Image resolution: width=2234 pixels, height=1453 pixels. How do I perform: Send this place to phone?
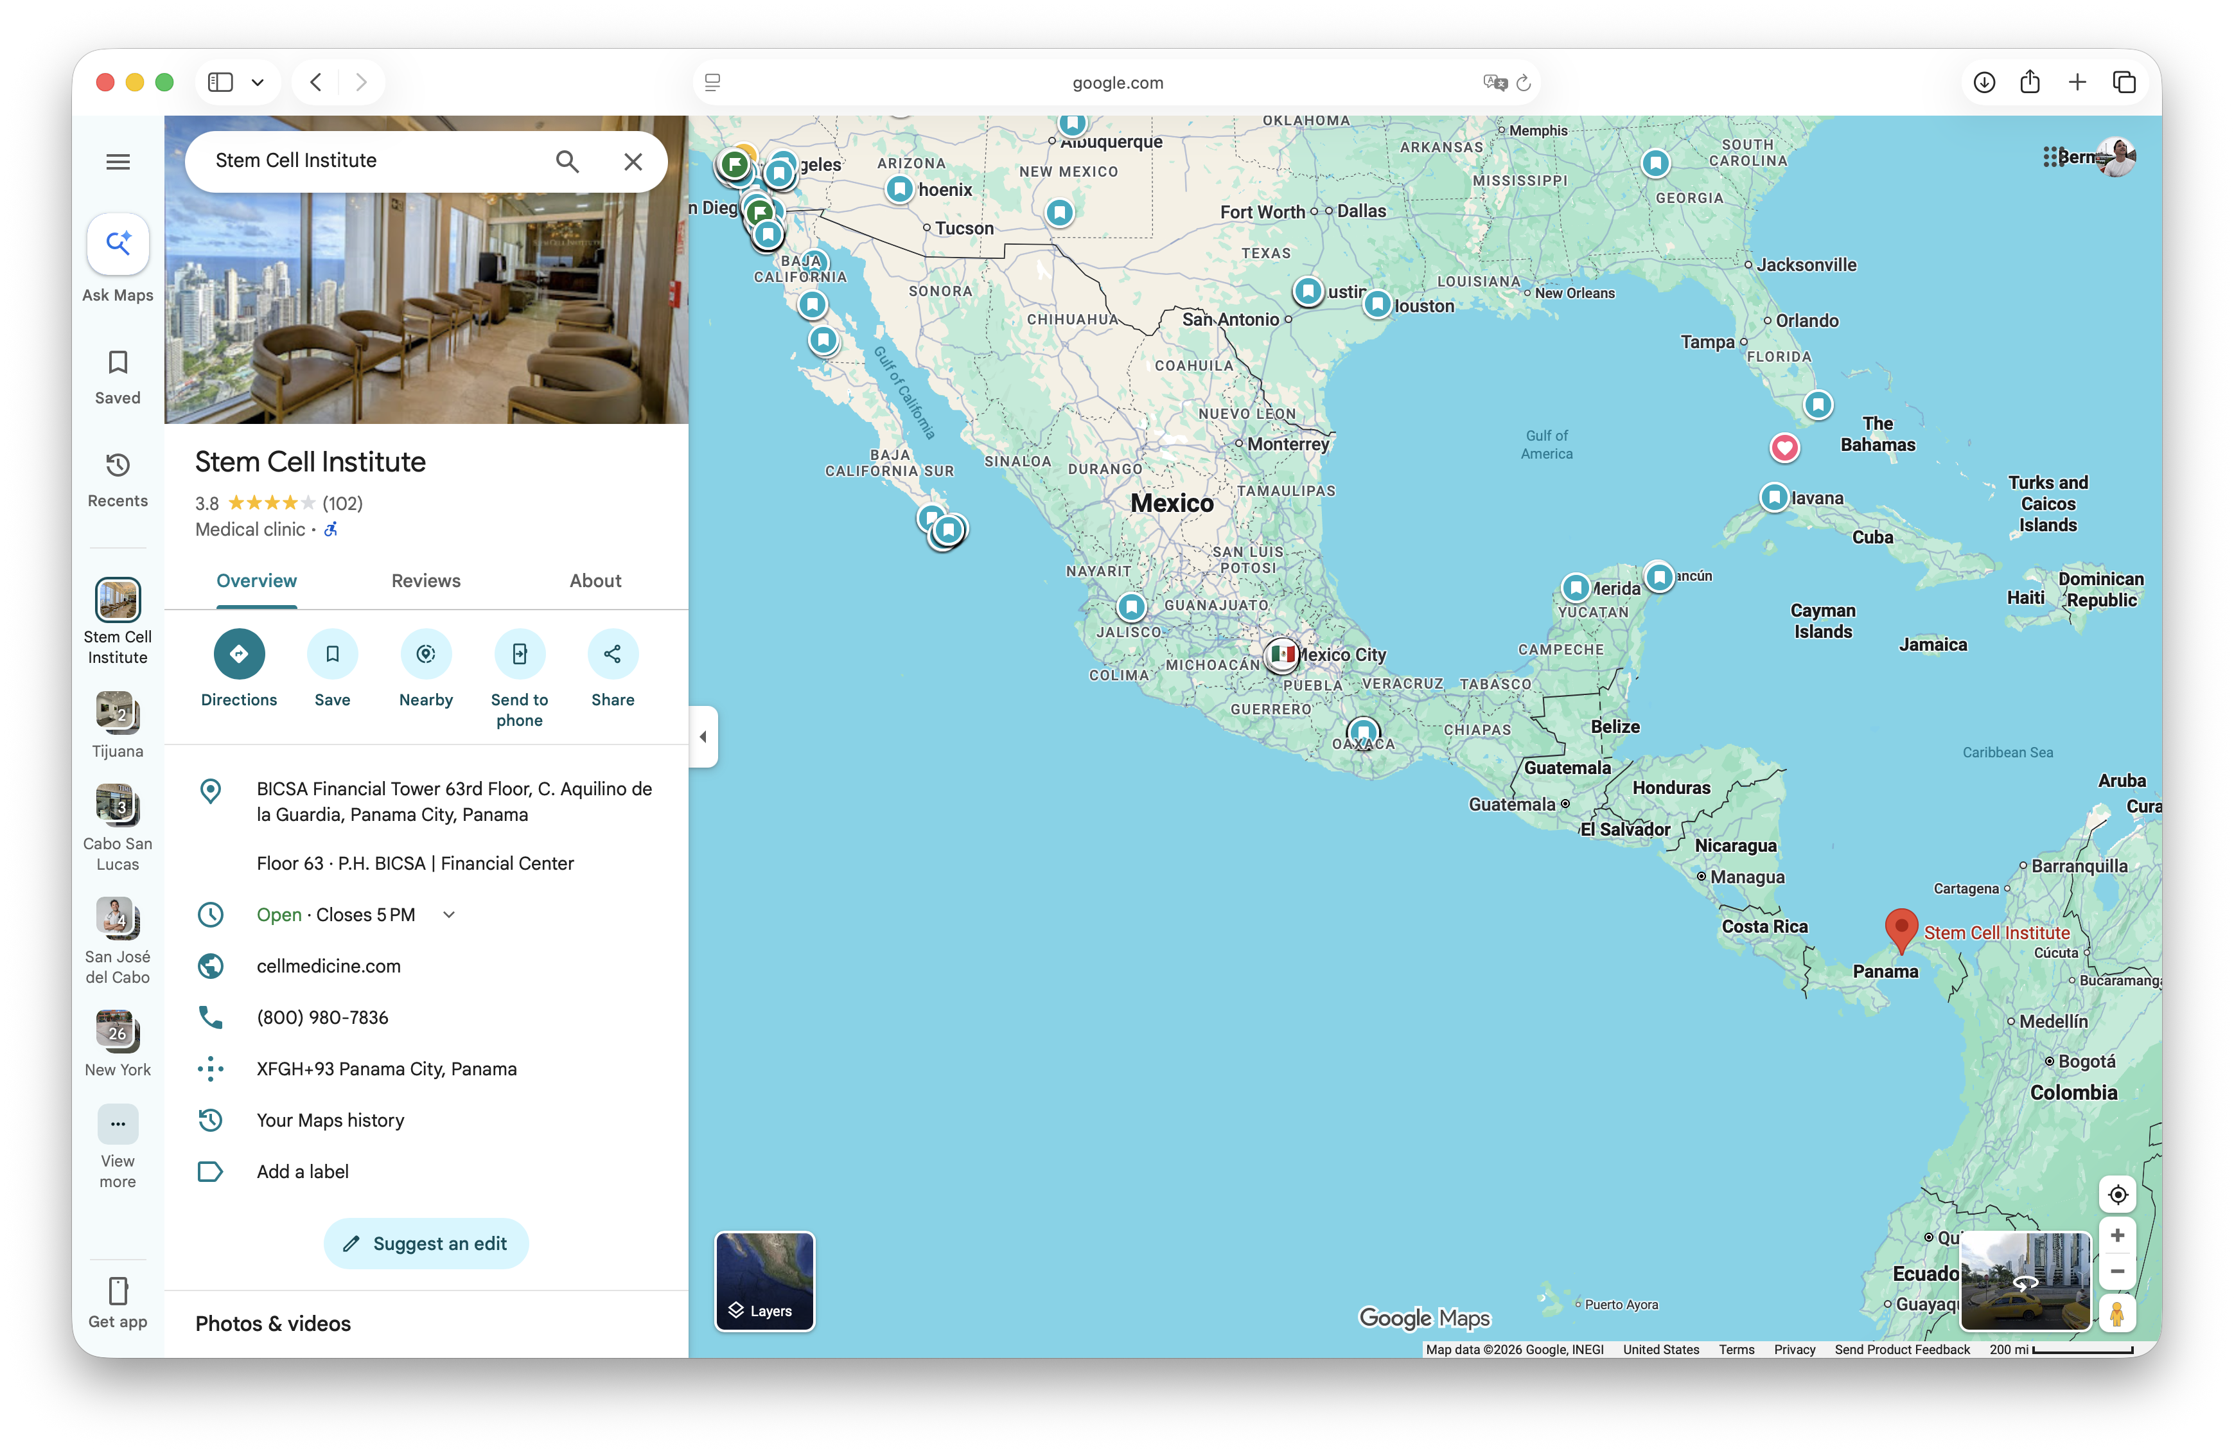pos(519,678)
